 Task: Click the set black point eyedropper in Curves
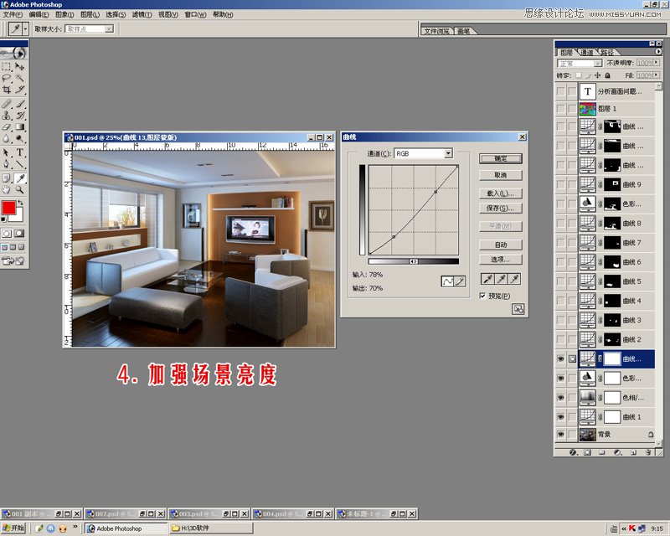coord(487,279)
